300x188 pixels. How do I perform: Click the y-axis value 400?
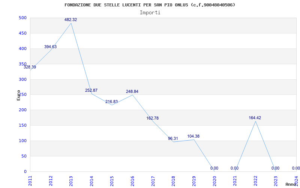coord(22,49)
